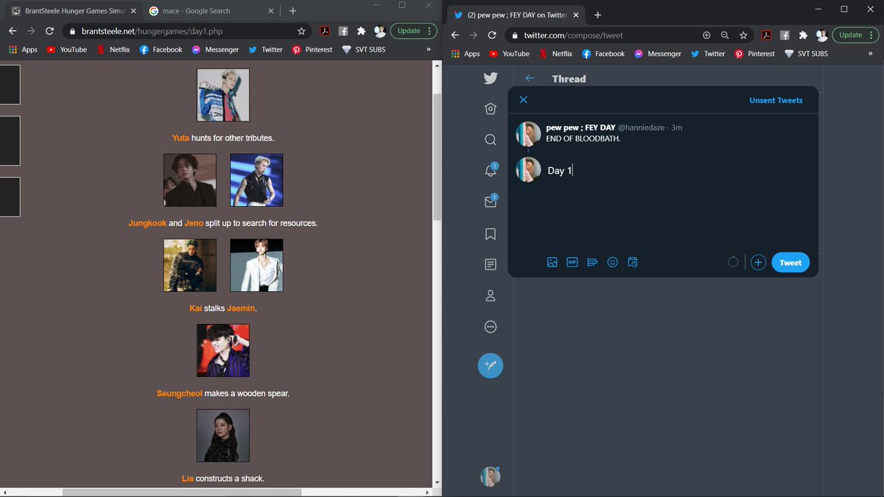The height and width of the screenshot is (497, 884).
Task: Open SVT SUBS bookmark in Twitter window
Action: (x=806, y=54)
